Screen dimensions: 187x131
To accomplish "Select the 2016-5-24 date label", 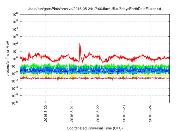I will [x=150, y=113].
